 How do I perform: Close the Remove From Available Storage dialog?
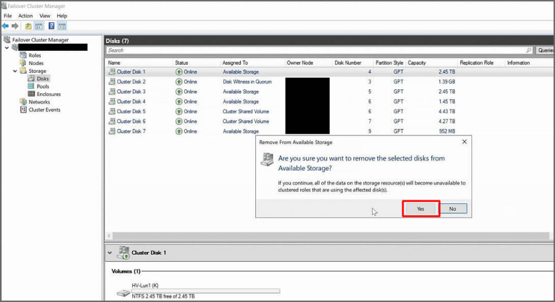tap(464, 142)
